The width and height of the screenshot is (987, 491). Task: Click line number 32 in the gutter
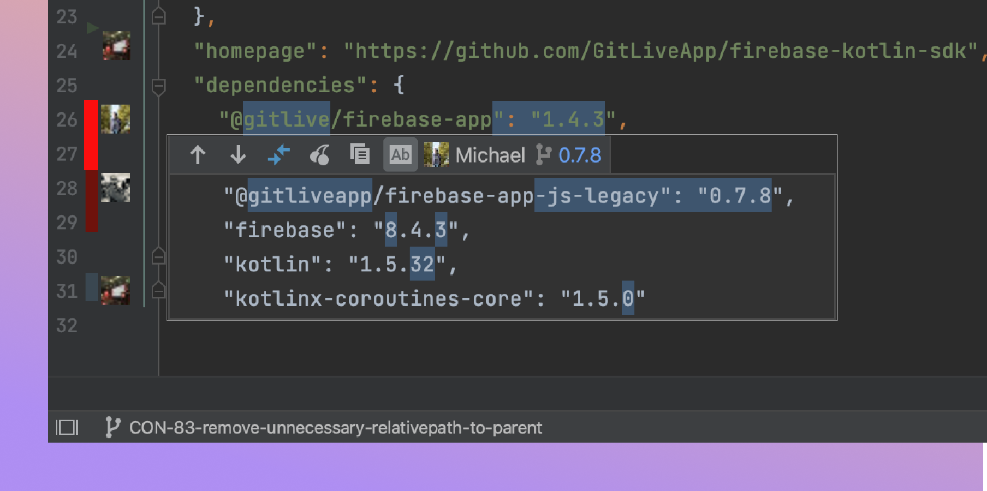[67, 325]
